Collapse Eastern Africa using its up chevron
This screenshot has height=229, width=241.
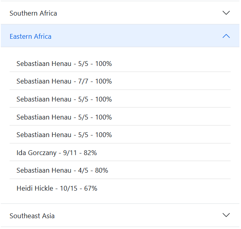226,36
